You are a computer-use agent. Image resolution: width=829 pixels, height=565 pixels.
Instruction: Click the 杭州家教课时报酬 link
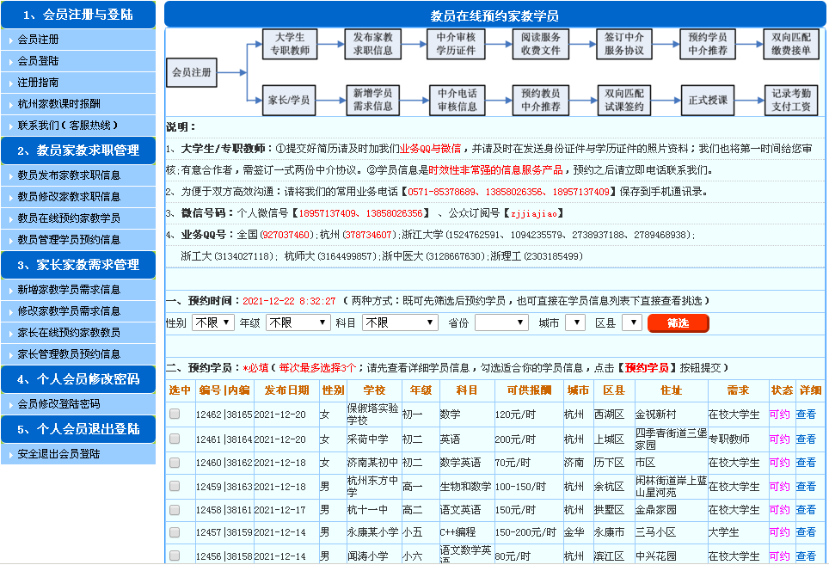[58, 104]
